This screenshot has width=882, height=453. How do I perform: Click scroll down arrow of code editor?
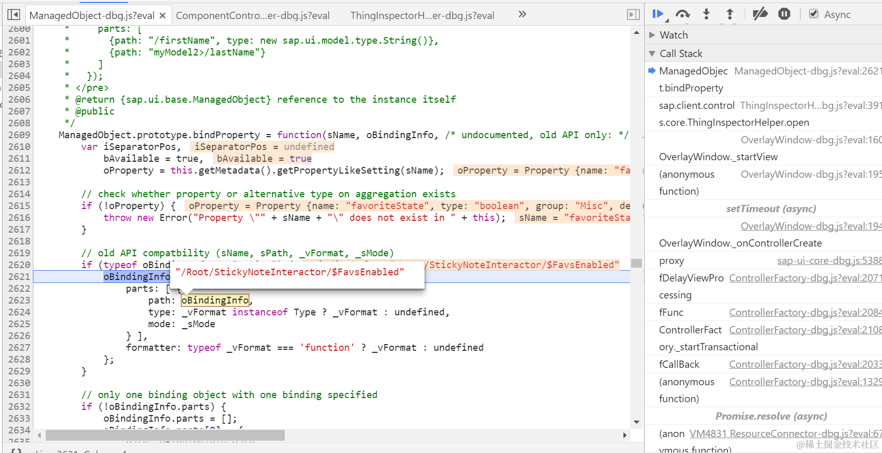coord(636,422)
